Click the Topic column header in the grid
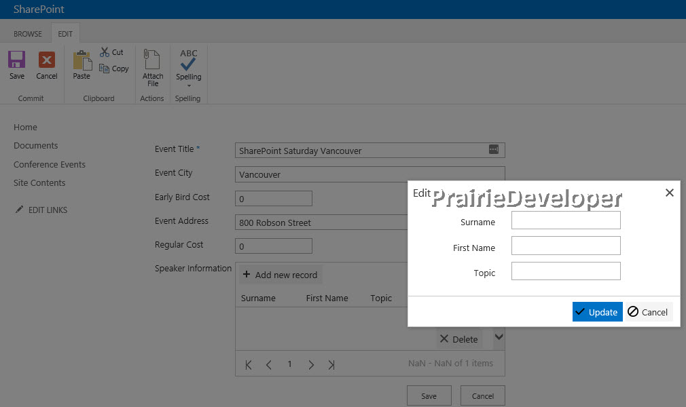The width and height of the screenshot is (686, 407). 380,298
